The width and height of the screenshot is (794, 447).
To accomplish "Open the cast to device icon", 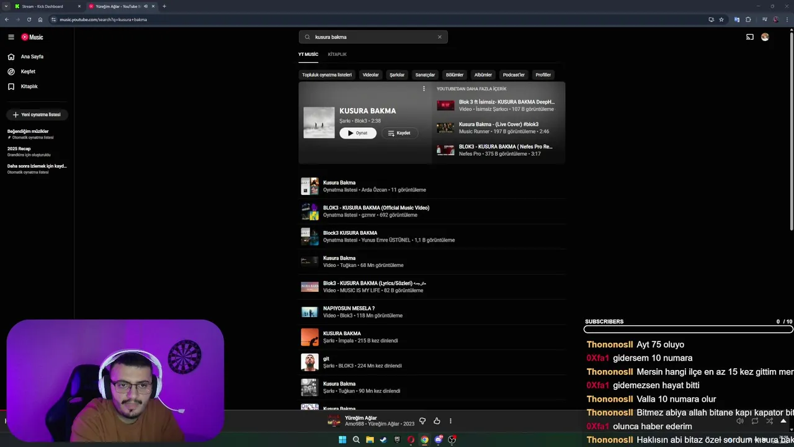I will coord(750,37).
